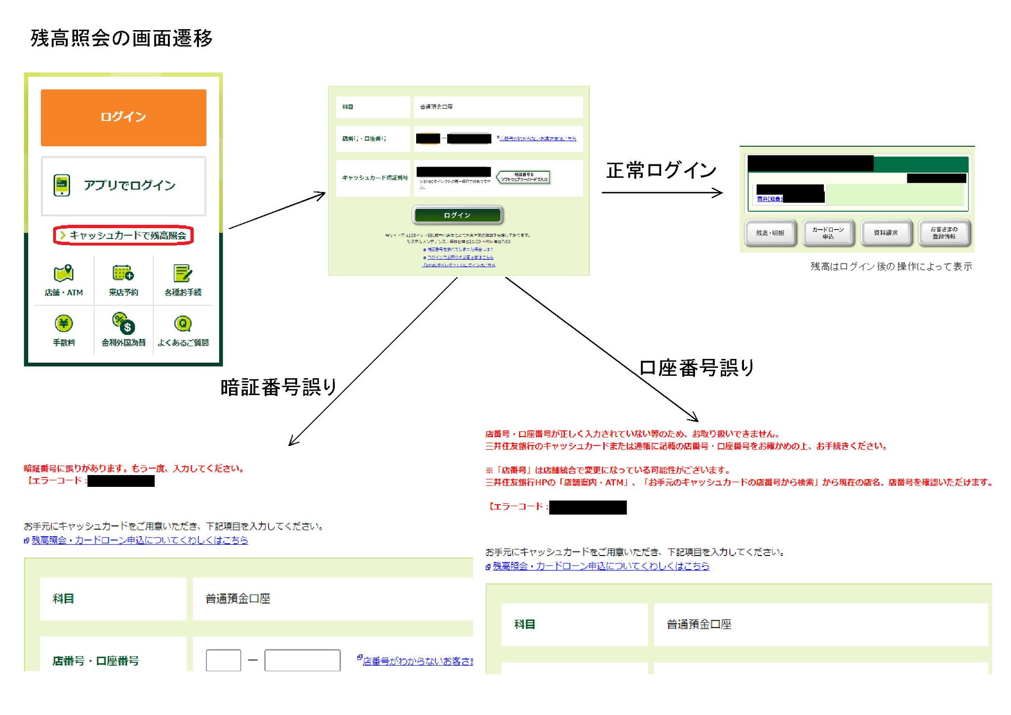Click お客さまの登録情報 button
Image resolution: width=1011 pixels, height=715 pixels.
tap(944, 233)
